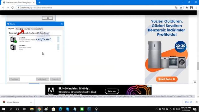Open Microsoft Edge from taskbar

coord(61,109)
